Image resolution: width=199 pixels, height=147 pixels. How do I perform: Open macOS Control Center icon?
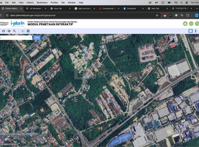tap(187, 3)
